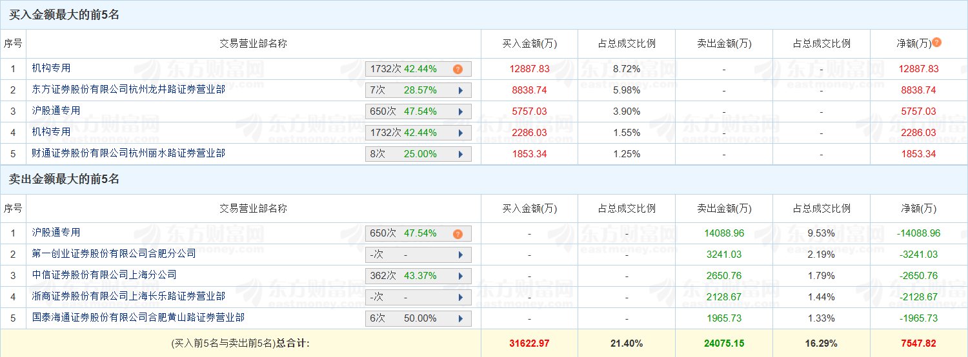Expand arrow for 机构专用 with 2286.03 buy amount

(x=461, y=133)
